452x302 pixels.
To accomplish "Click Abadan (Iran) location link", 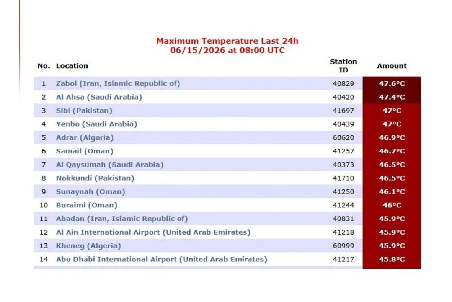I will coord(122,219).
